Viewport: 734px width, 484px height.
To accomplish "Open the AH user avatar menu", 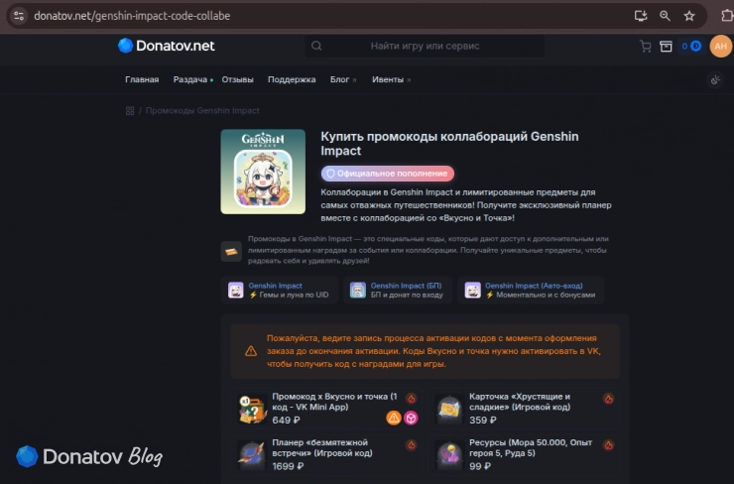I will pyautogui.click(x=721, y=46).
